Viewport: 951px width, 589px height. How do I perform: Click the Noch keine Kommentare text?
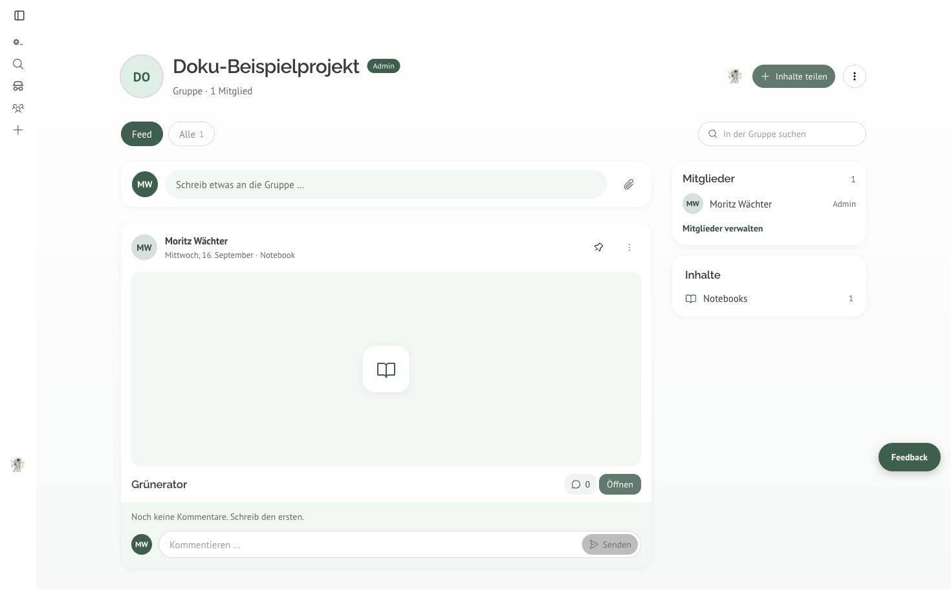217,517
